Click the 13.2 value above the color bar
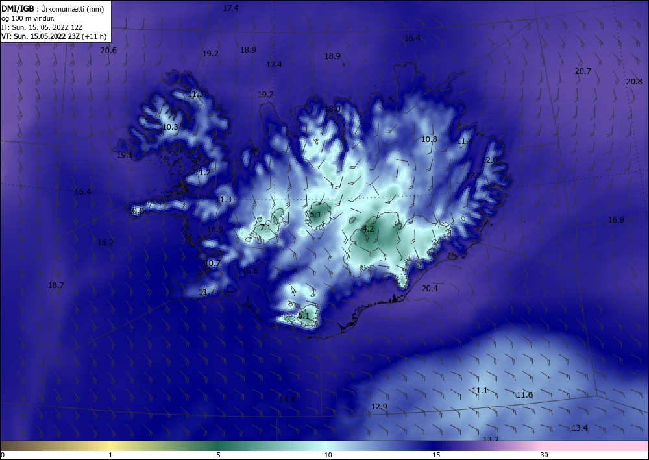This screenshot has height=460, width=649. [x=491, y=439]
